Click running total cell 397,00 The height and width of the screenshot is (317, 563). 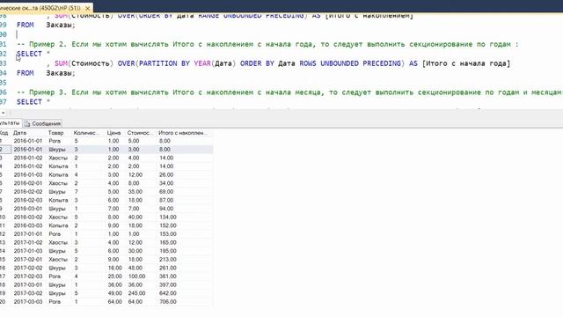coord(168,285)
